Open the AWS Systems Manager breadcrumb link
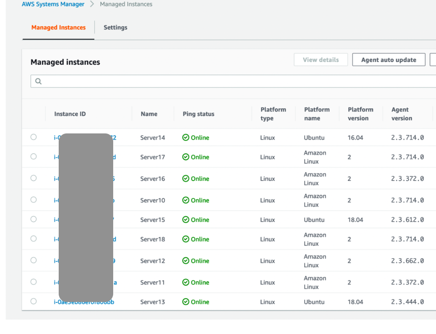 53,4
